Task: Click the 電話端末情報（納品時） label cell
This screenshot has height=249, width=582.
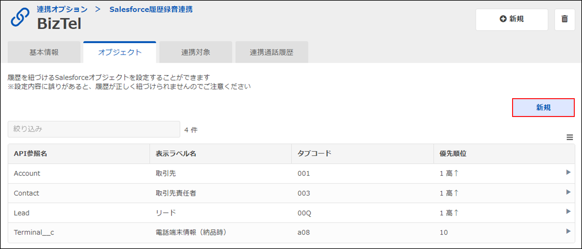Action: (191, 232)
